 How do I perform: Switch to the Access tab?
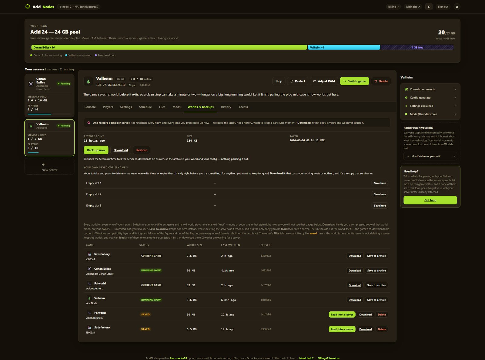[243, 107]
